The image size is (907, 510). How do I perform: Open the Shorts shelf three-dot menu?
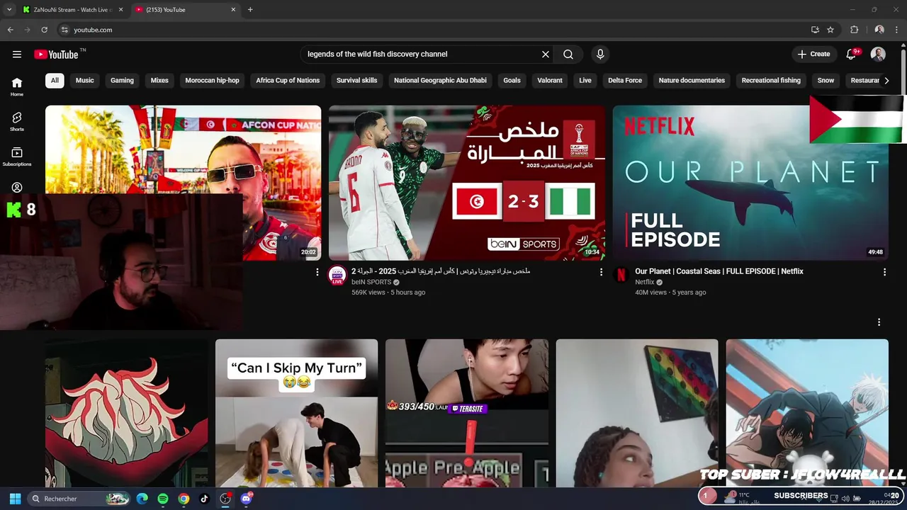point(879,322)
